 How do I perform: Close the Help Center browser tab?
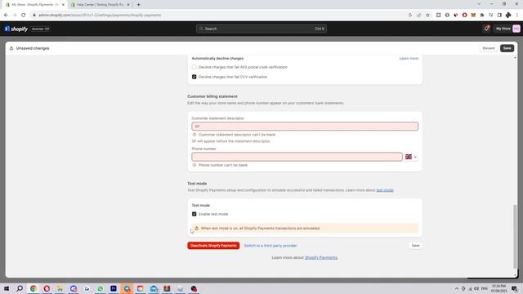tap(128, 5)
